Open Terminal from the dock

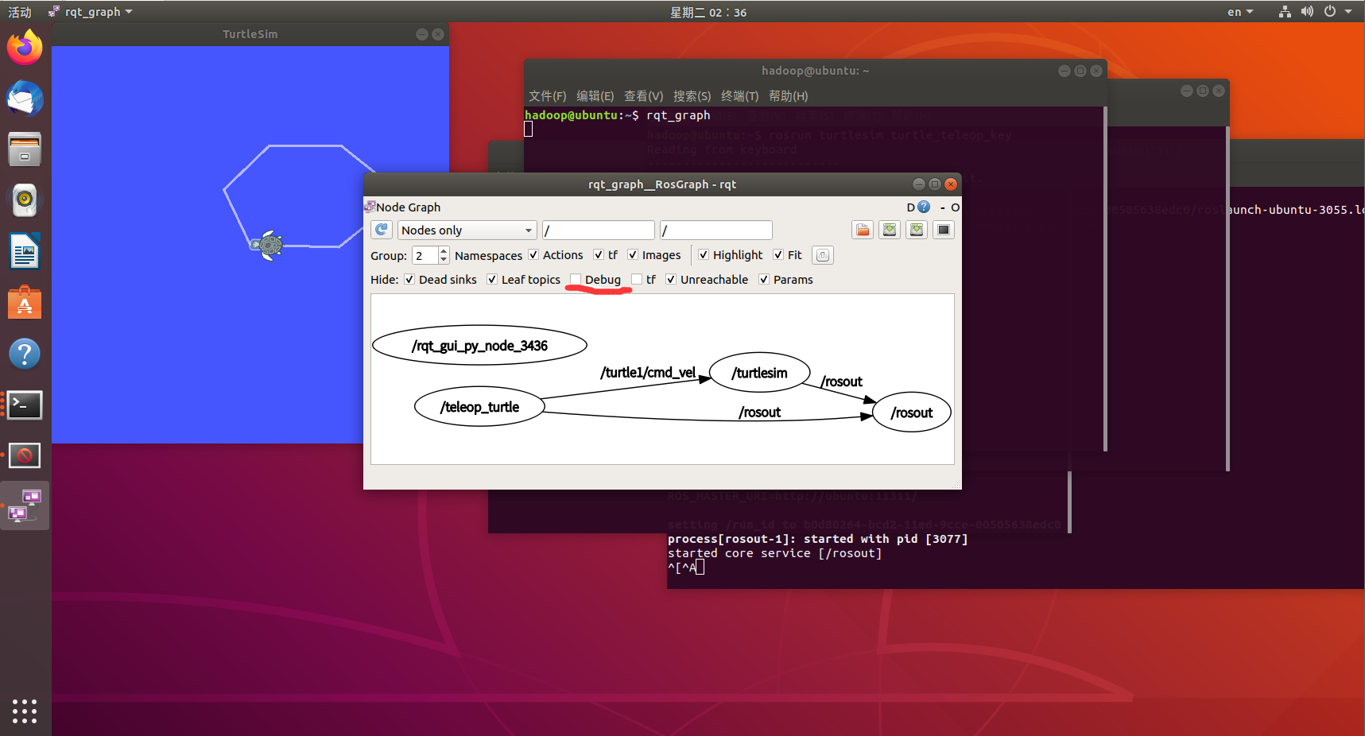click(25, 405)
